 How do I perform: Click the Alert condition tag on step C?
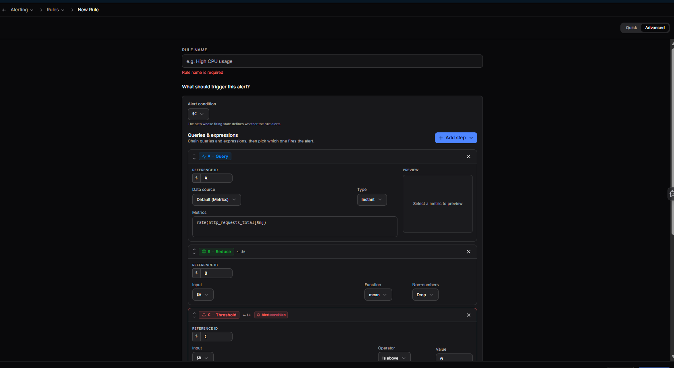pyautogui.click(x=271, y=315)
